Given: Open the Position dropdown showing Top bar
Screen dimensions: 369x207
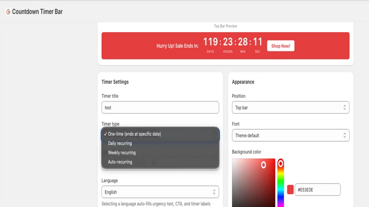Looking at the screenshot, I should tap(291, 108).
